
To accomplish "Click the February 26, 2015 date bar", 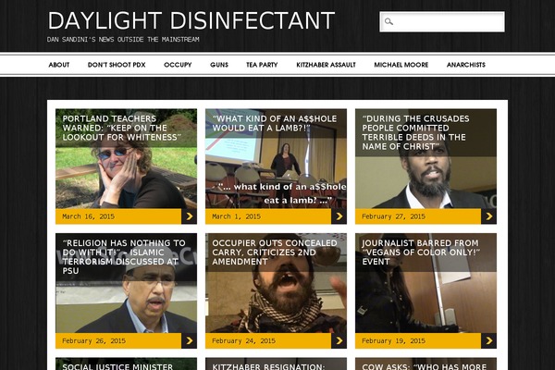I will pos(118,340).
